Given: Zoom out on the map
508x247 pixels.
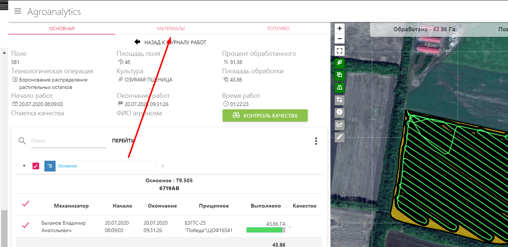Looking at the screenshot, I should [x=339, y=39].
